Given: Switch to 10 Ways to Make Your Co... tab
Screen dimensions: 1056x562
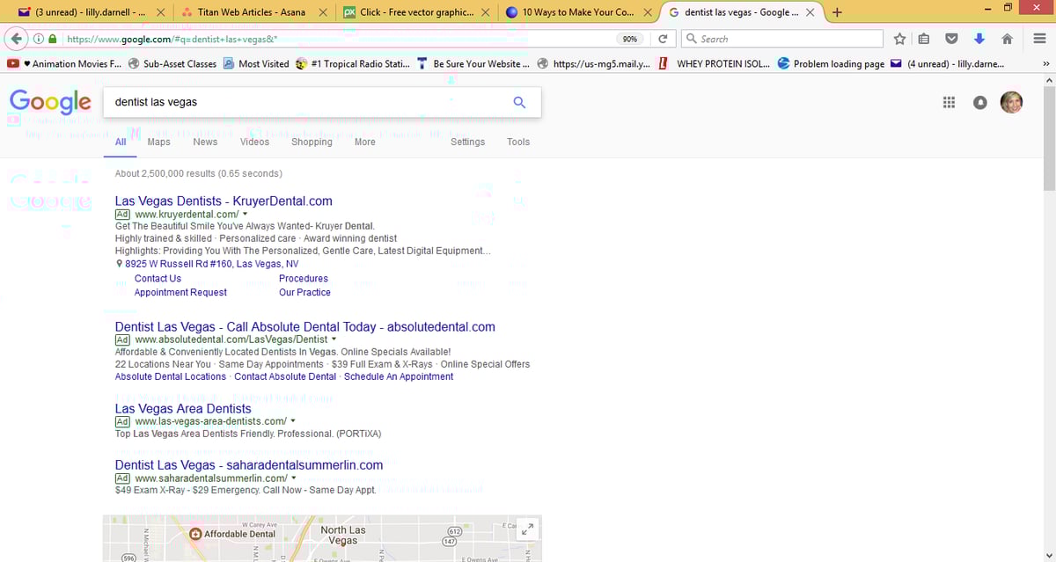Looking at the screenshot, I should 579,12.
